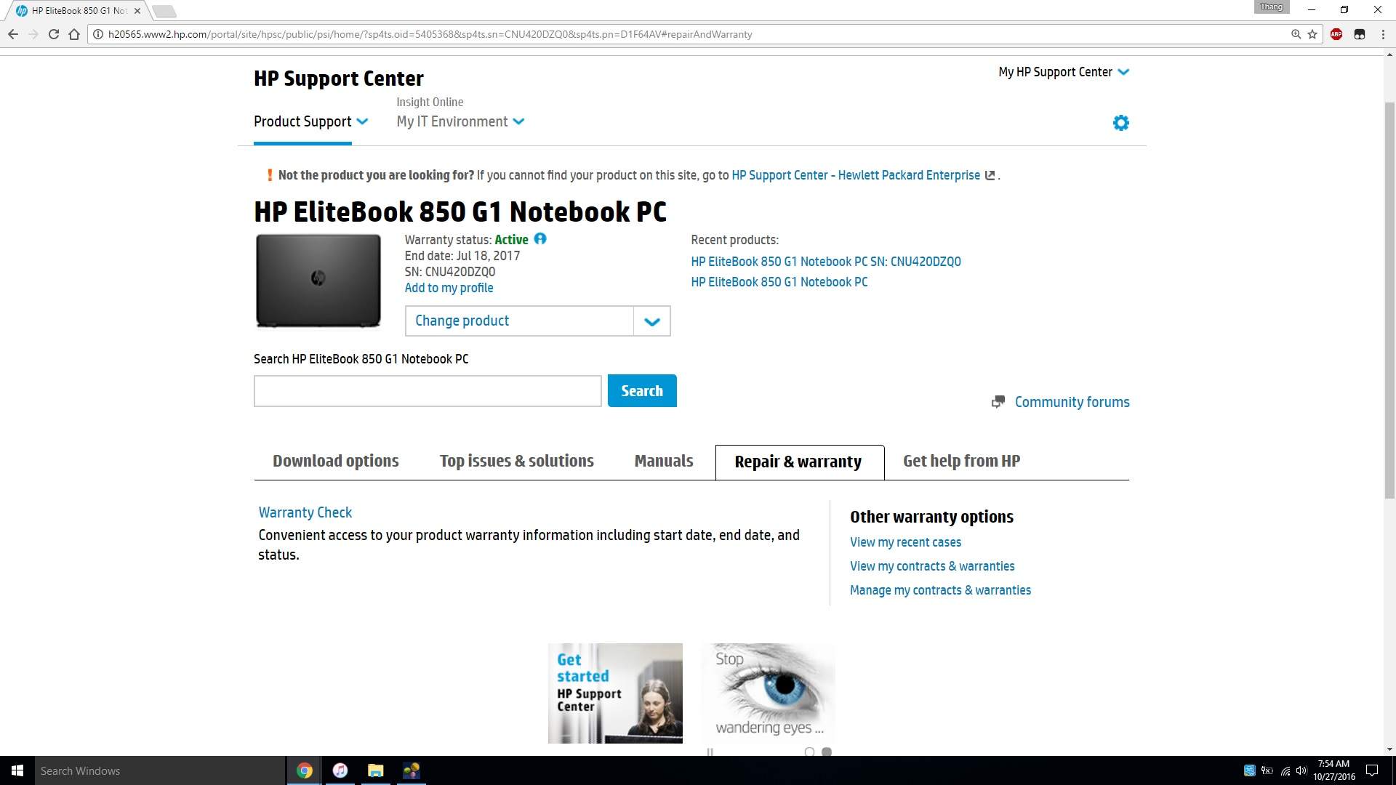Screen dimensions: 1396x785
Task: Open Get help from HP tab
Action: (961, 462)
